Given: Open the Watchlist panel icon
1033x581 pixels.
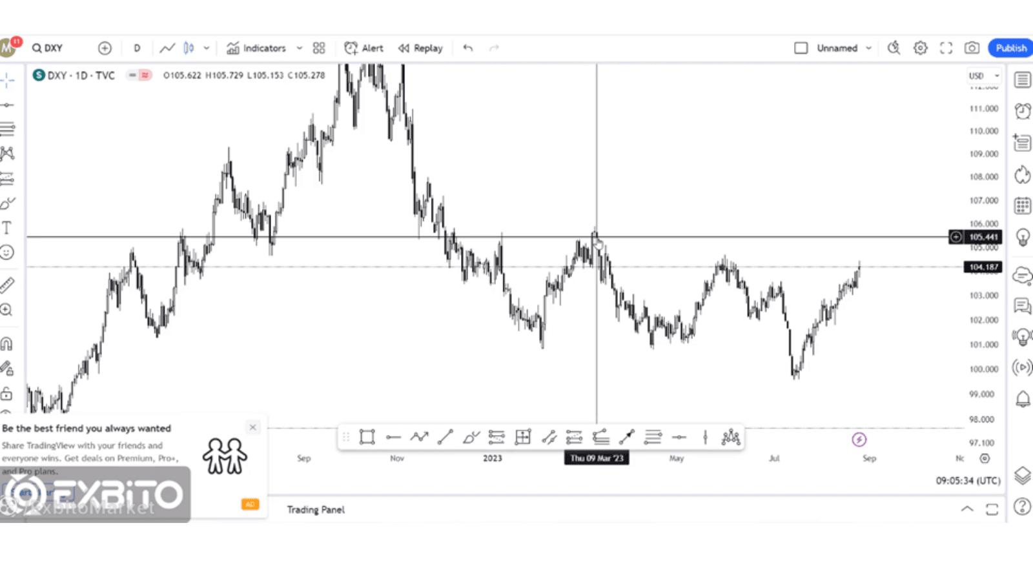Looking at the screenshot, I should (1022, 80).
